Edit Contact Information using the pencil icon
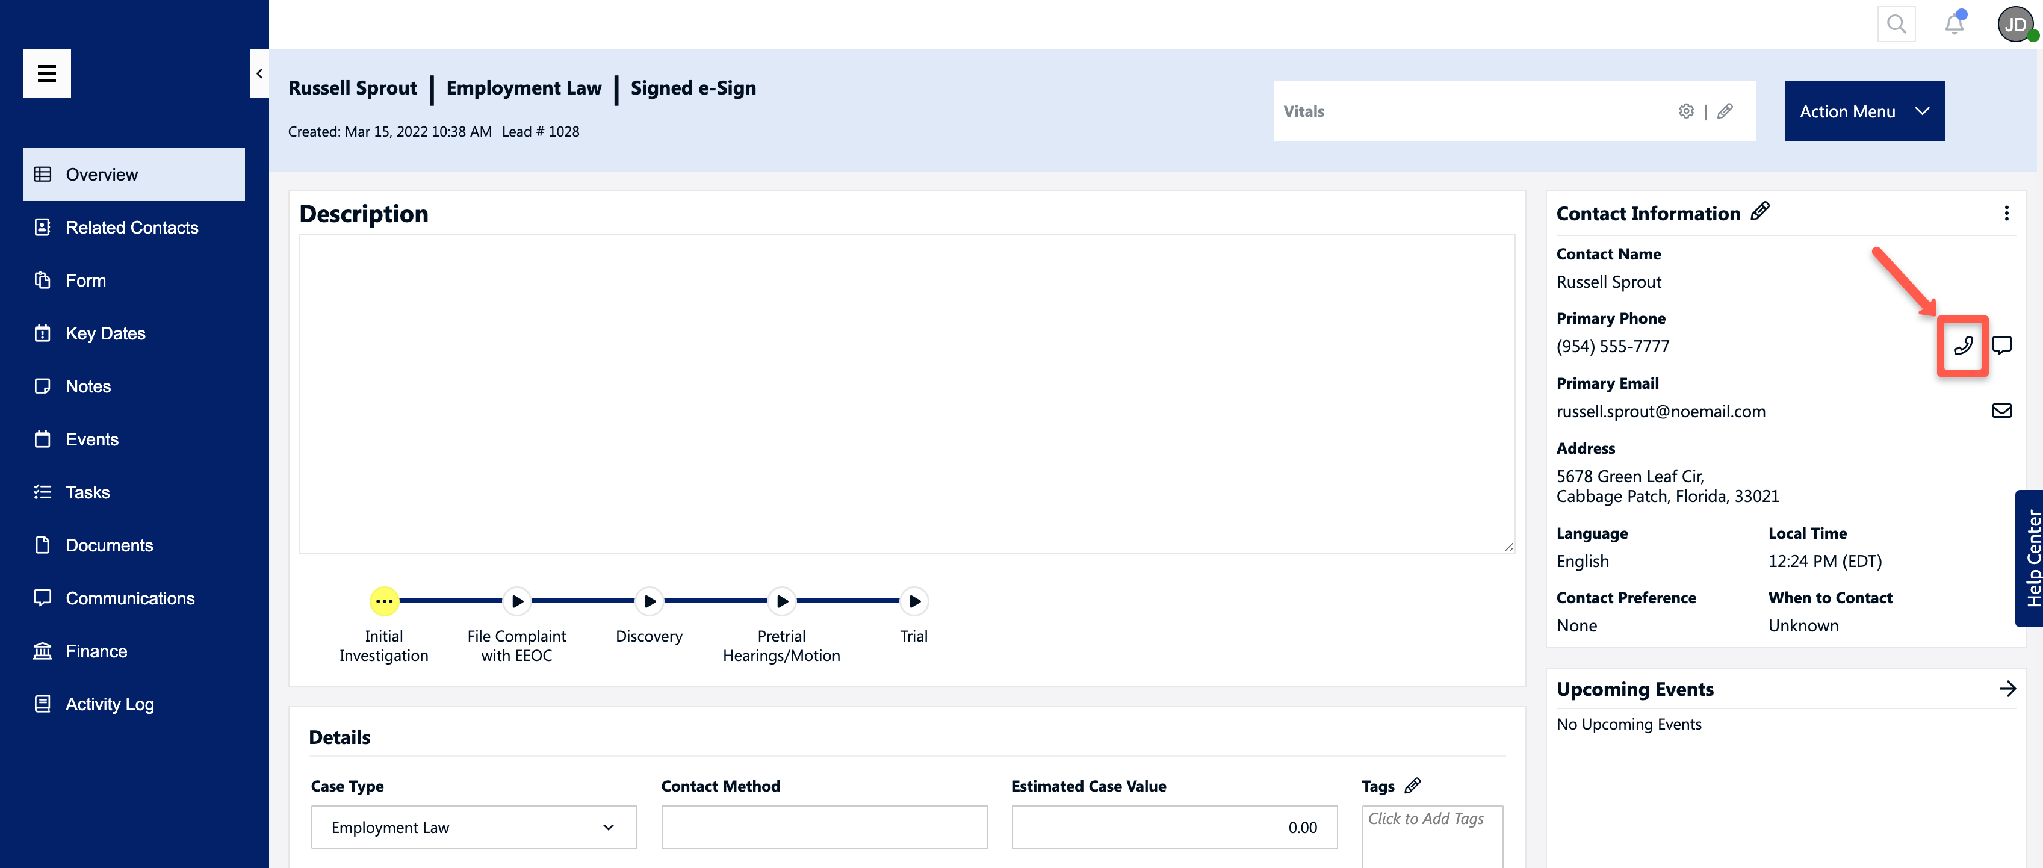 [x=1761, y=212]
